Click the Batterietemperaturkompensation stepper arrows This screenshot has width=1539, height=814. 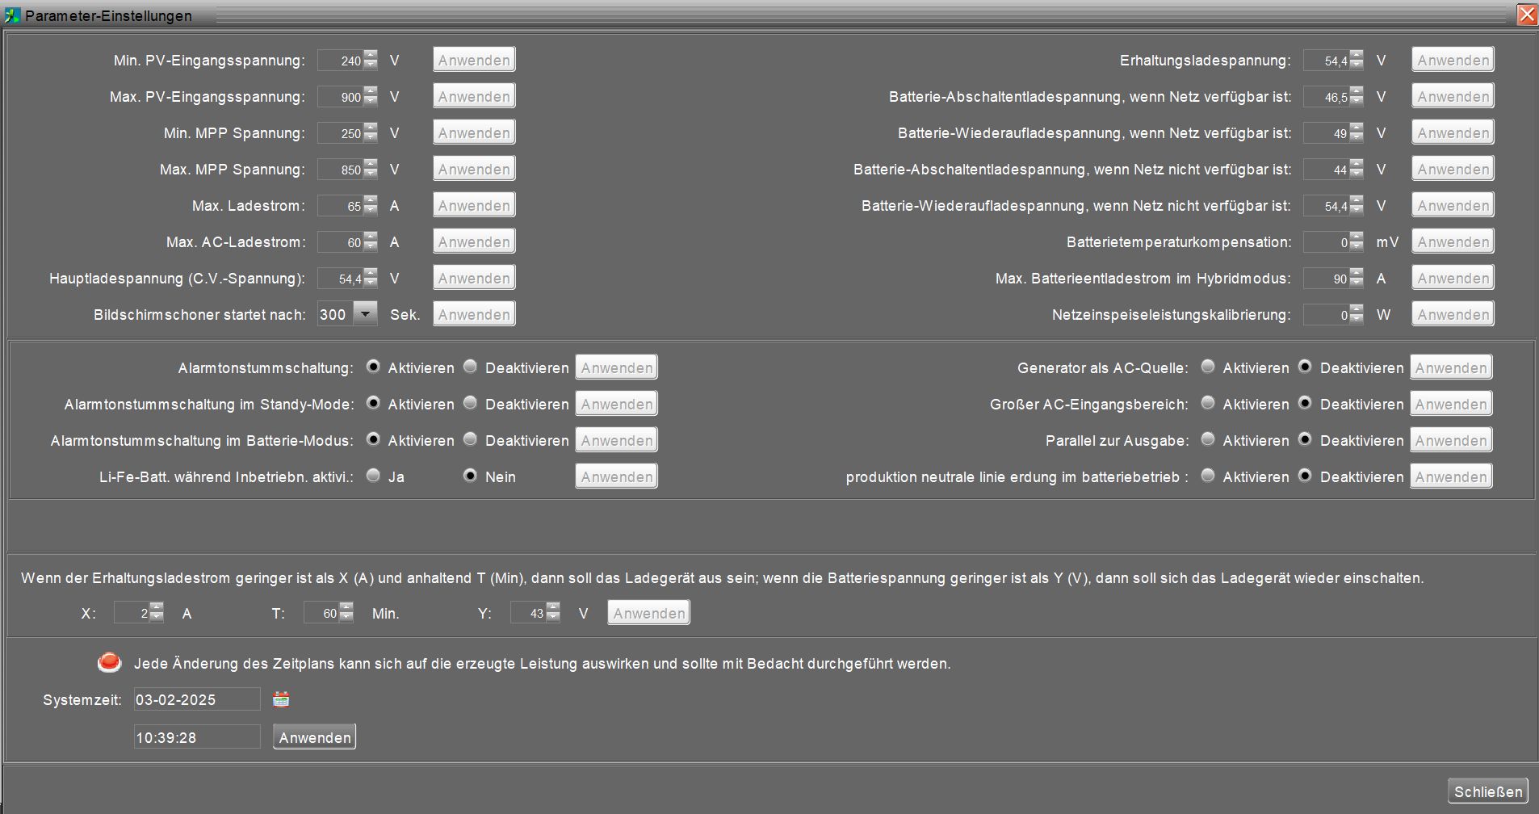point(1357,241)
